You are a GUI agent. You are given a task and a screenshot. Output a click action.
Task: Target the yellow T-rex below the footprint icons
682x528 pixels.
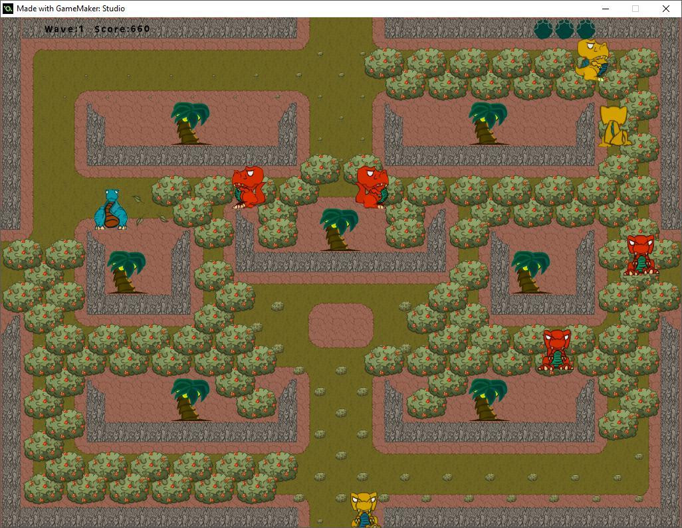point(592,60)
